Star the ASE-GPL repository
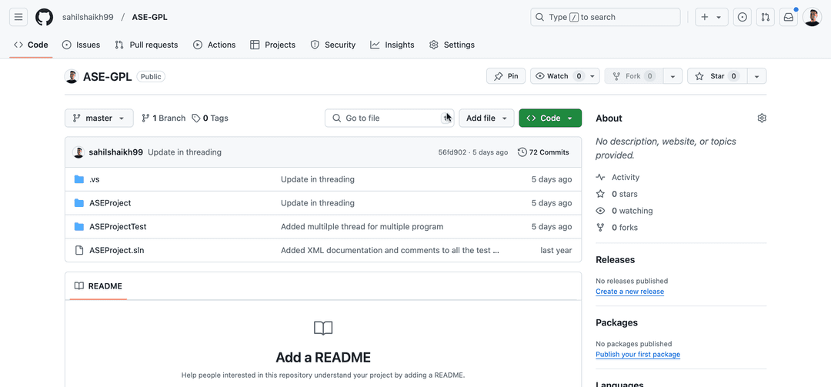 (x=717, y=76)
